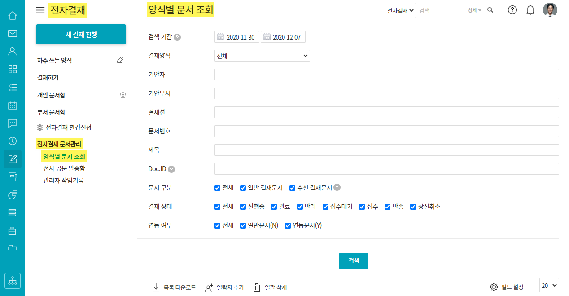Expand the 결재양식 dropdown
Screen dimensions: 569x296
point(262,56)
